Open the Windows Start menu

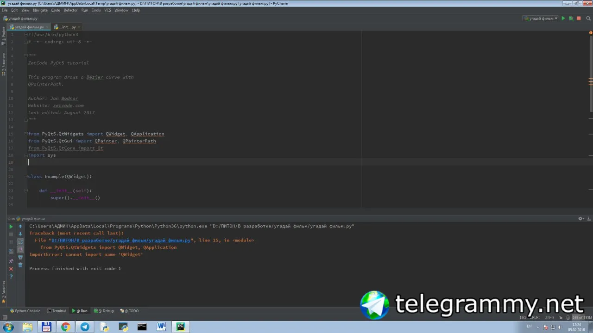[x=8, y=327]
